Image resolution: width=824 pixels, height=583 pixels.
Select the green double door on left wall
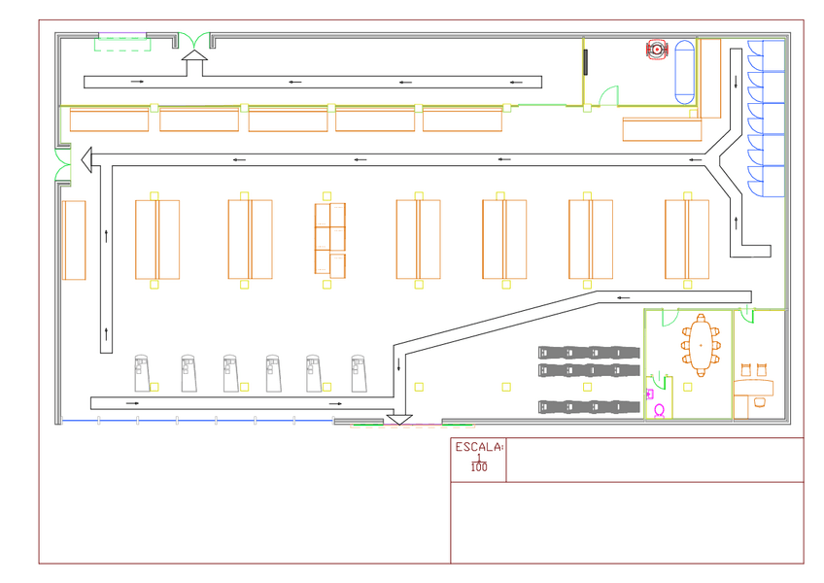coord(62,164)
